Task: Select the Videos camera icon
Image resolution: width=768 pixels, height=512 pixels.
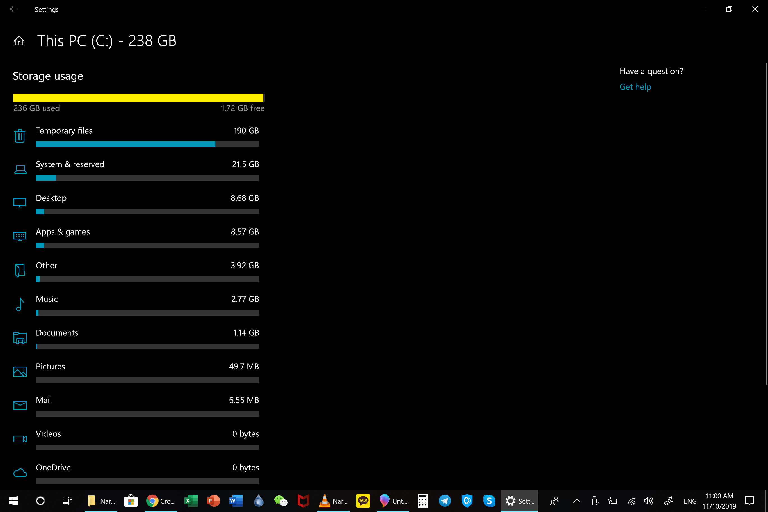Action: point(20,439)
